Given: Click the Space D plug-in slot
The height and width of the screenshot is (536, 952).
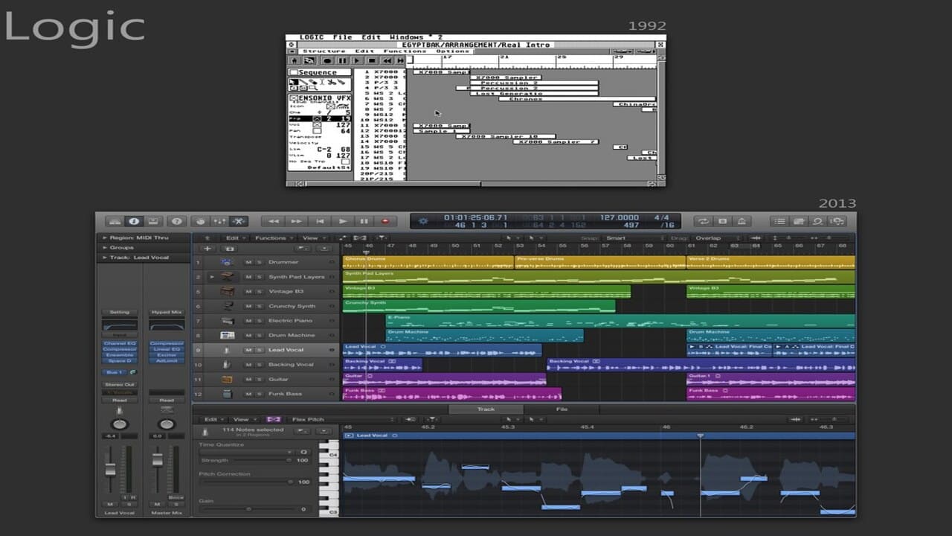Looking at the screenshot, I should (120, 360).
